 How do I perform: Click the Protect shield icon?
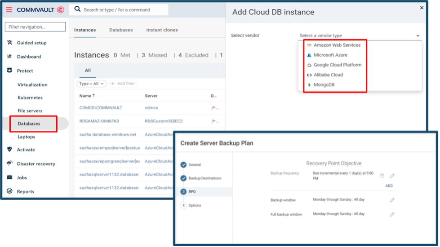(x=9, y=71)
